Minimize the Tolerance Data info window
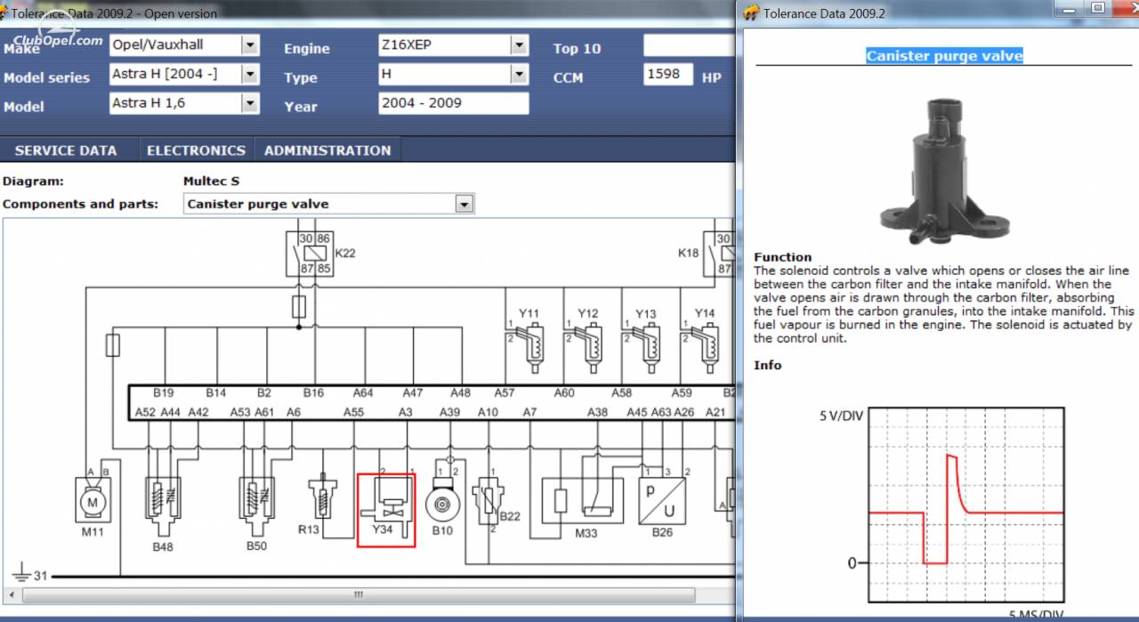 coord(1070,9)
